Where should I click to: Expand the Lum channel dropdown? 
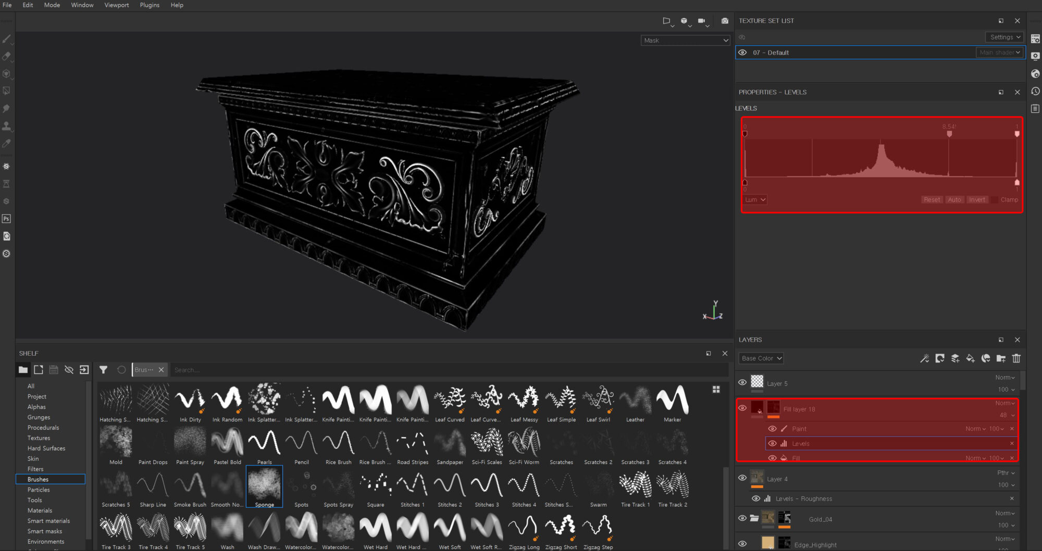coord(755,200)
